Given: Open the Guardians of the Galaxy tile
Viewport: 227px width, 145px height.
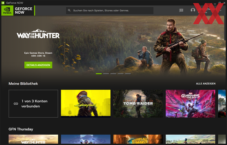Looking at the screenshot, I should pyautogui.click(x=191, y=104).
